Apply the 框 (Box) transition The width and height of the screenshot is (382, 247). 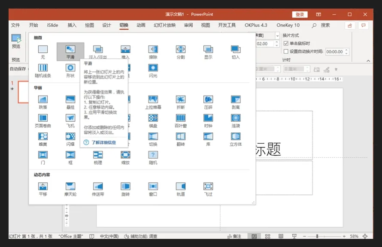70,157
